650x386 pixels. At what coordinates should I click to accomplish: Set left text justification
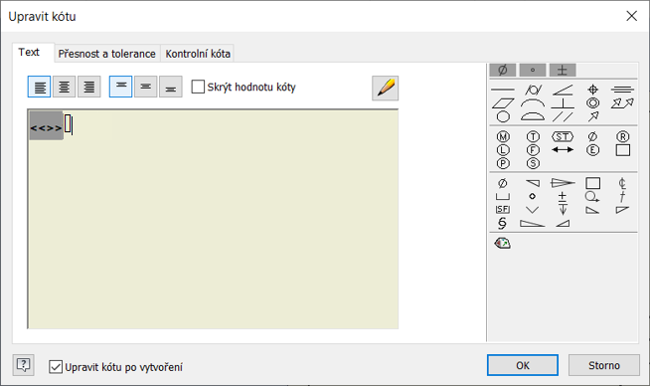[x=40, y=87]
